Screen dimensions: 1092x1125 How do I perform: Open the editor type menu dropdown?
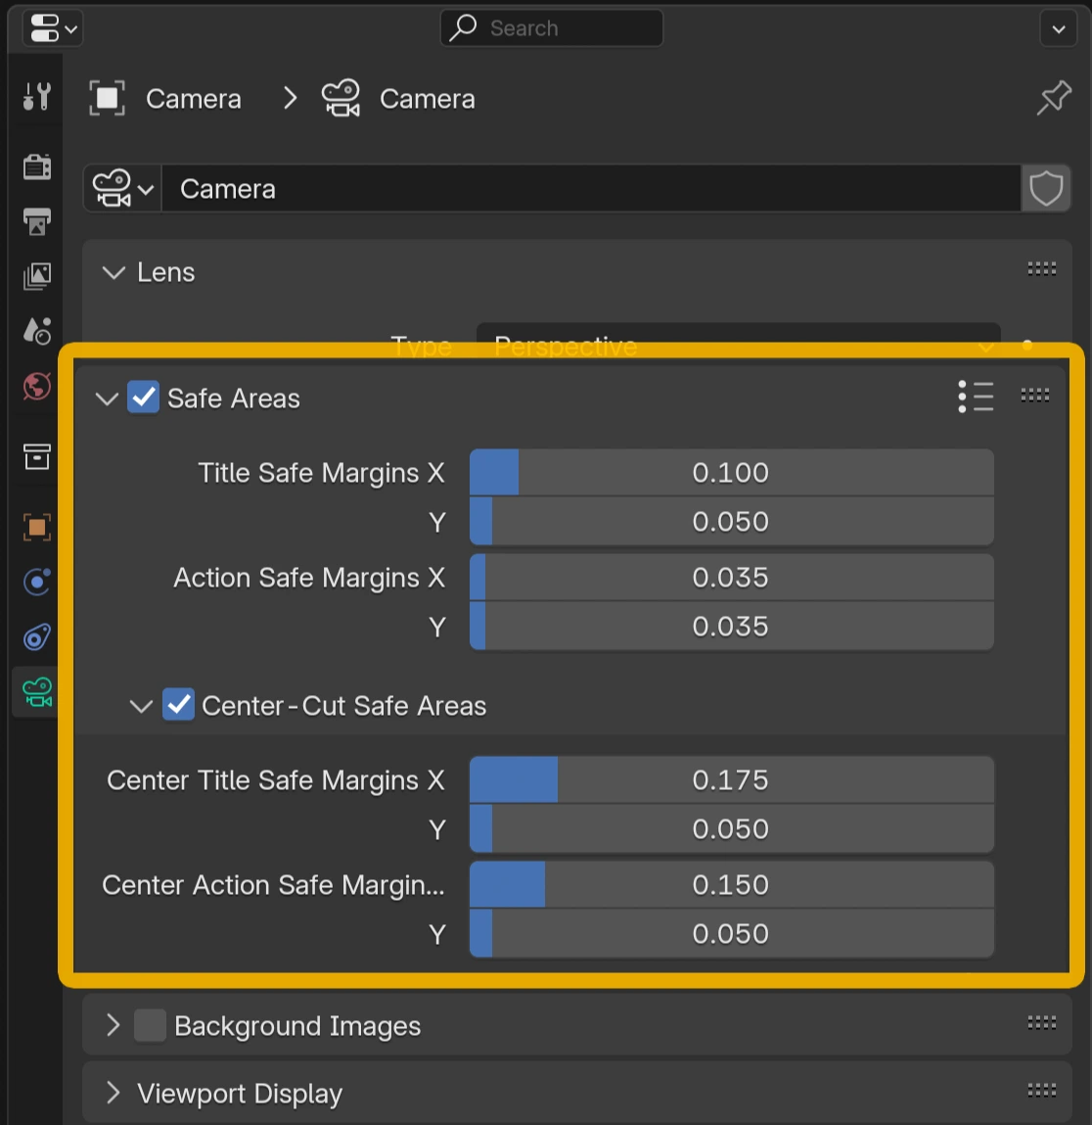pyautogui.click(x=53, y=28)
